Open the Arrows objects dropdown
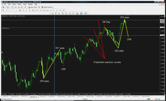166x101 pixels. click(x=33, y=10)
